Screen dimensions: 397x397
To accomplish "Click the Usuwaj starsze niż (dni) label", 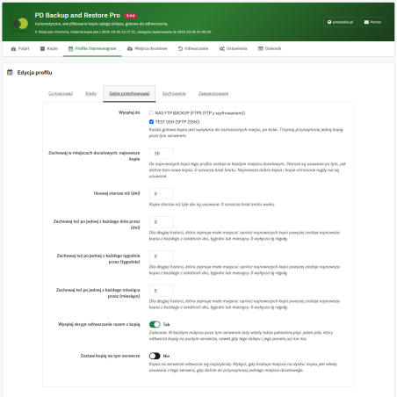I will tap(117, 193).
